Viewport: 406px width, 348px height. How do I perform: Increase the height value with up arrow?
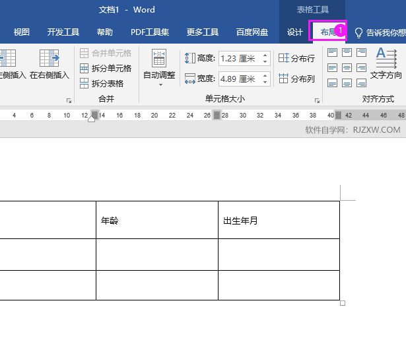click(265, 55)
